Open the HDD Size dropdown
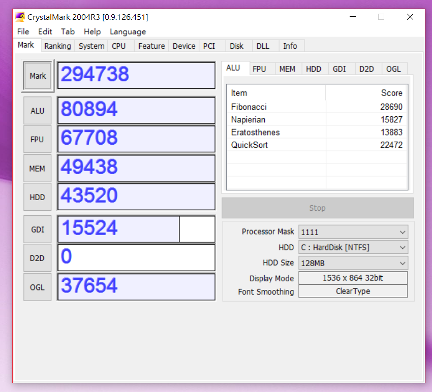The image size is (432, 392). (x=353, y=263)
